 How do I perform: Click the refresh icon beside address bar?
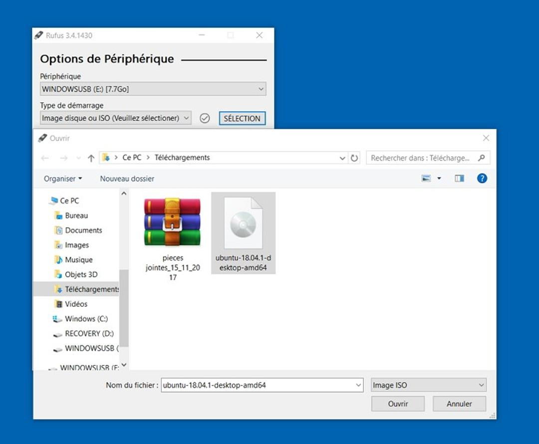coord(354,158)
